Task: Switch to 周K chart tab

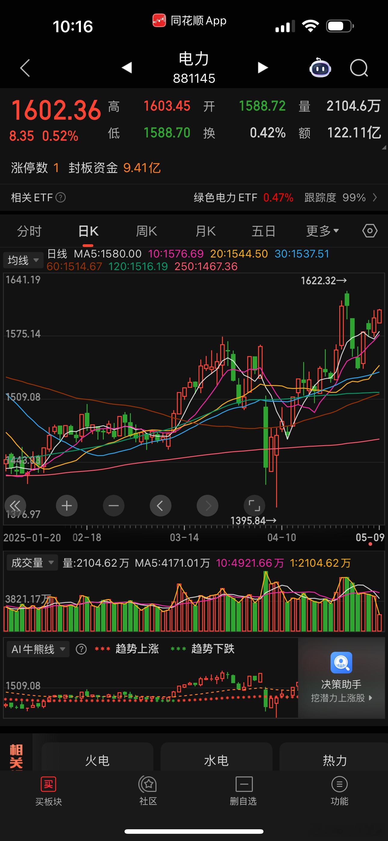Action: coord(146,231)
